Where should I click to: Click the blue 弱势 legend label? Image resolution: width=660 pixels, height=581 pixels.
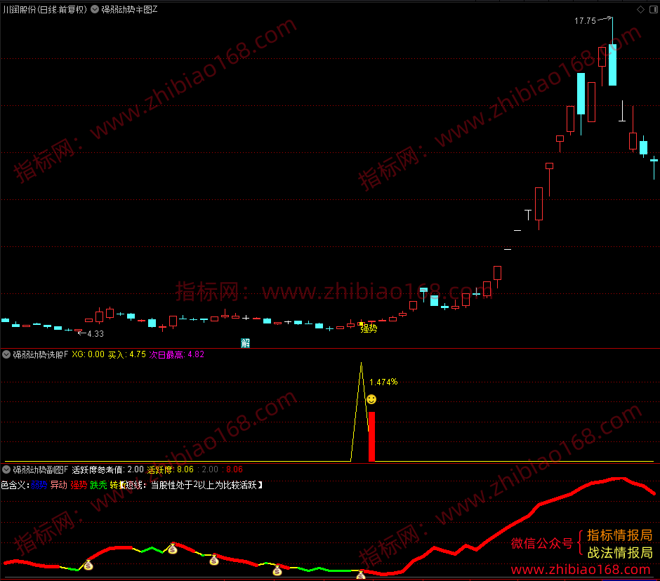click(x=39, y=485)
